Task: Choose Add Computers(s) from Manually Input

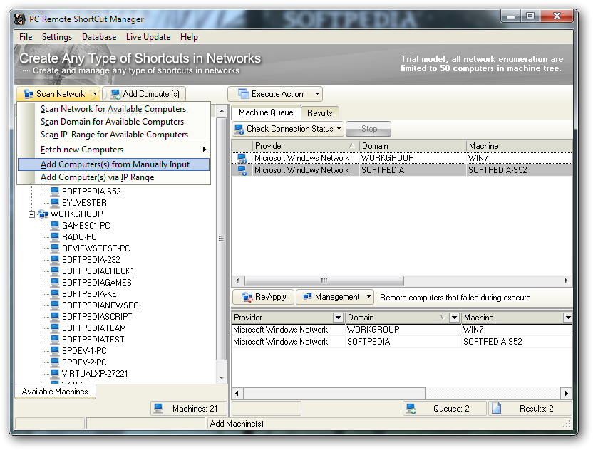Action: 113,164
